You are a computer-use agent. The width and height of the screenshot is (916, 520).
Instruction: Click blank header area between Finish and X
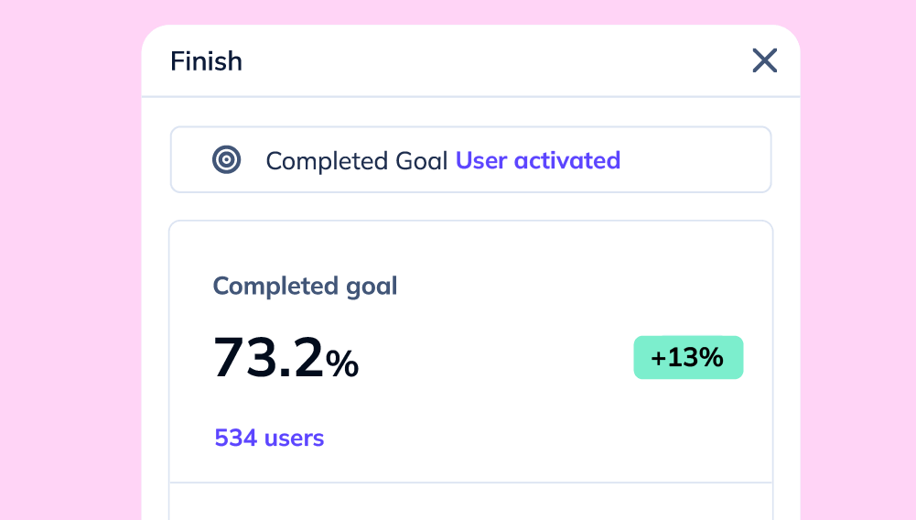point(497,60)
